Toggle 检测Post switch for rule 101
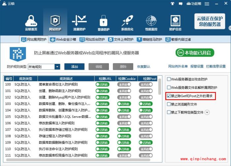This screenshot has height=166, width=231. click(146, 91)
